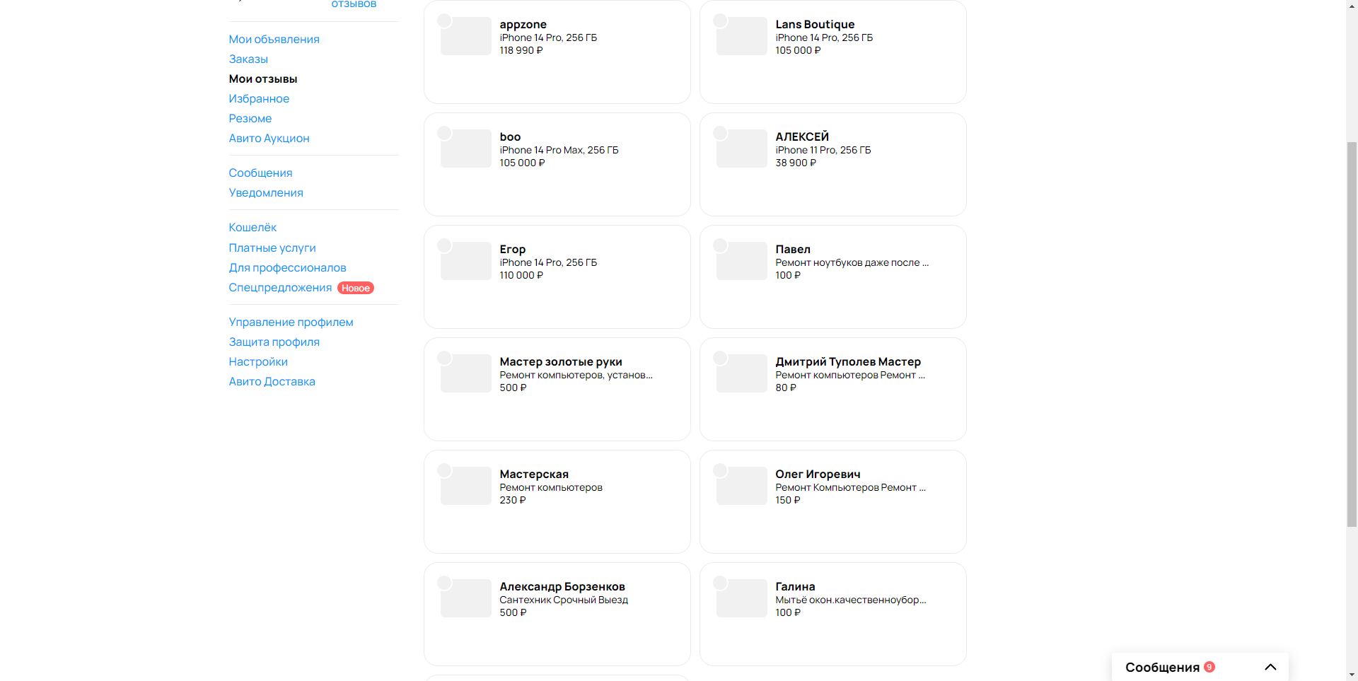Open Настройки page

258,361
